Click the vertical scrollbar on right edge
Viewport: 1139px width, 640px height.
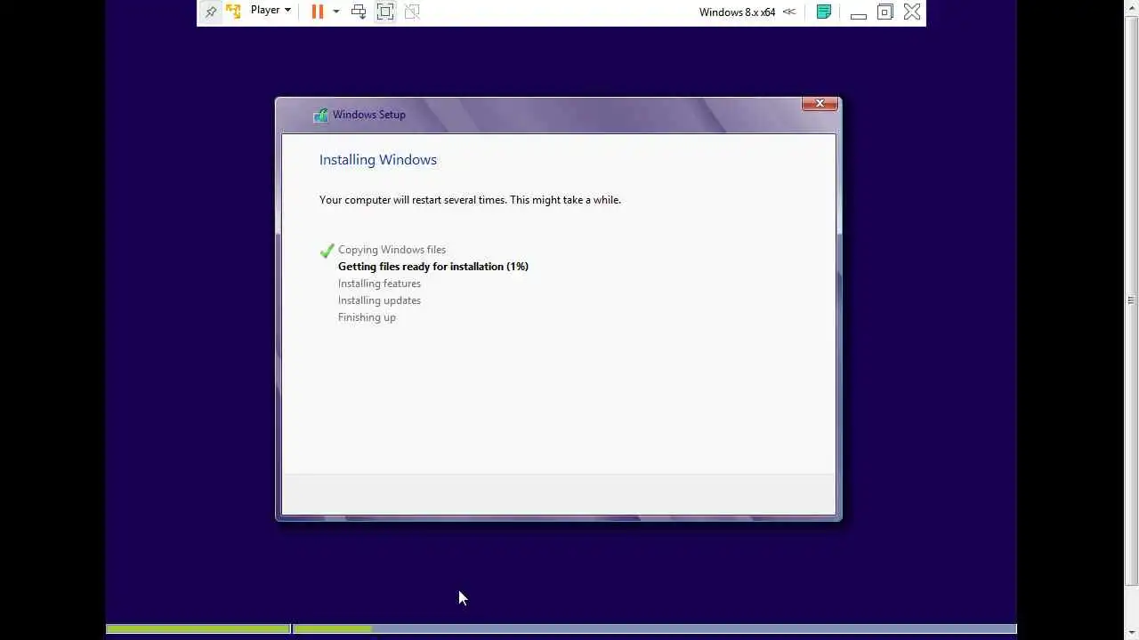tap(1132, 302)
